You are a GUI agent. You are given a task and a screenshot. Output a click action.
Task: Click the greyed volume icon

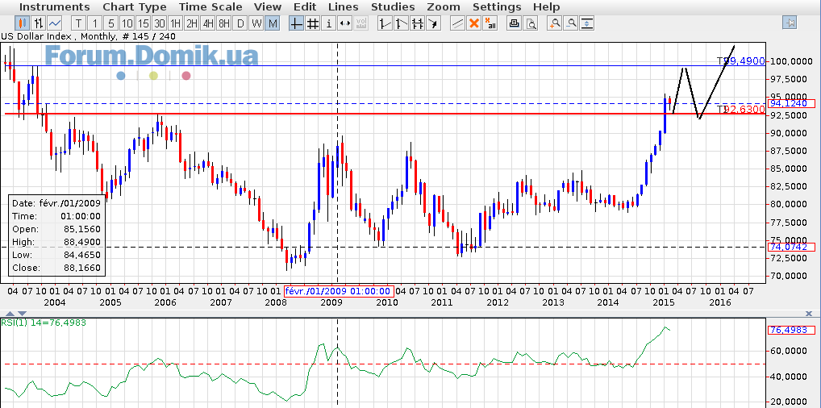[x=361, y=23]
